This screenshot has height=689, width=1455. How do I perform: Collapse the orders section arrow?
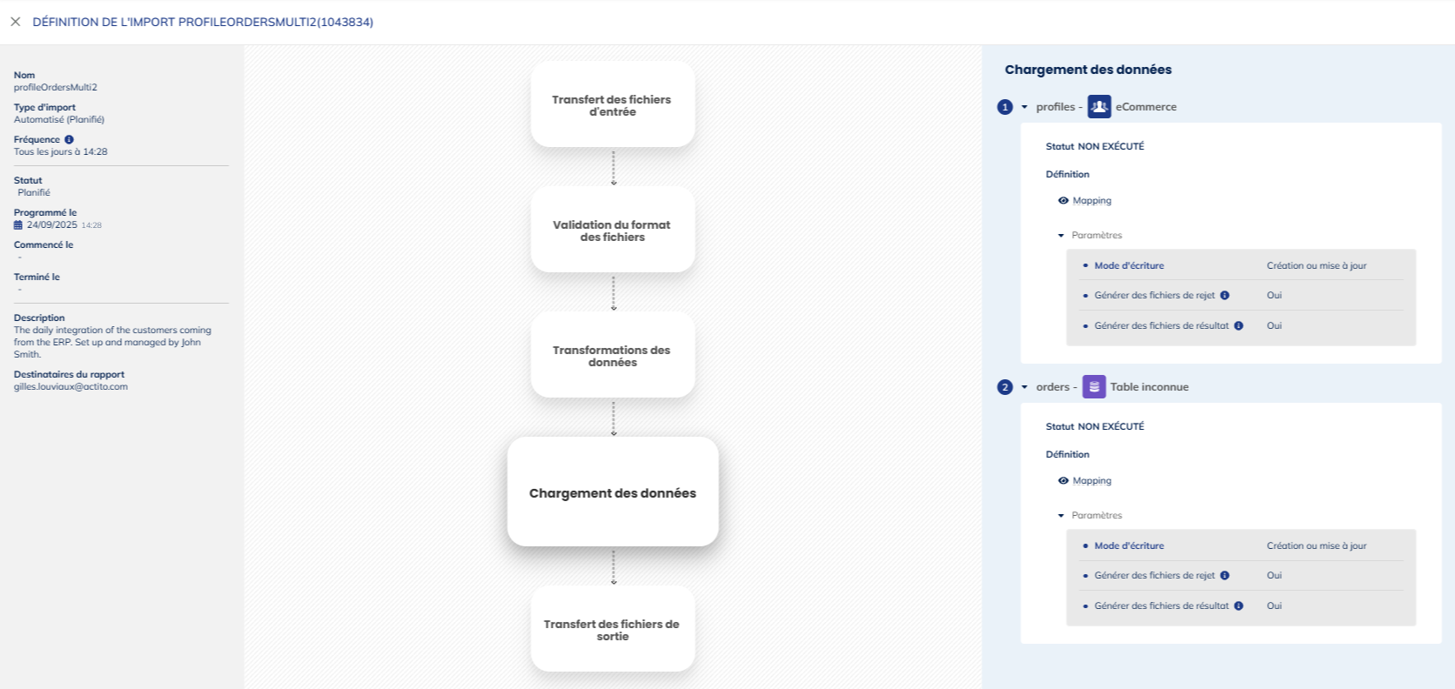[1024, 387]
